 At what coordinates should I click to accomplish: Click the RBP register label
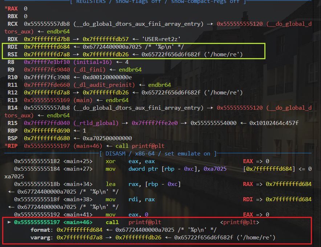pyautogui.click(x=12, y=131)
